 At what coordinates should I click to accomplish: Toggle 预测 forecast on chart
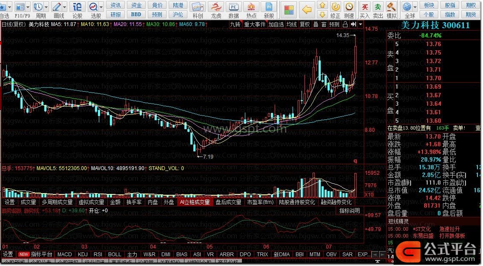click(x=334, y=24)
